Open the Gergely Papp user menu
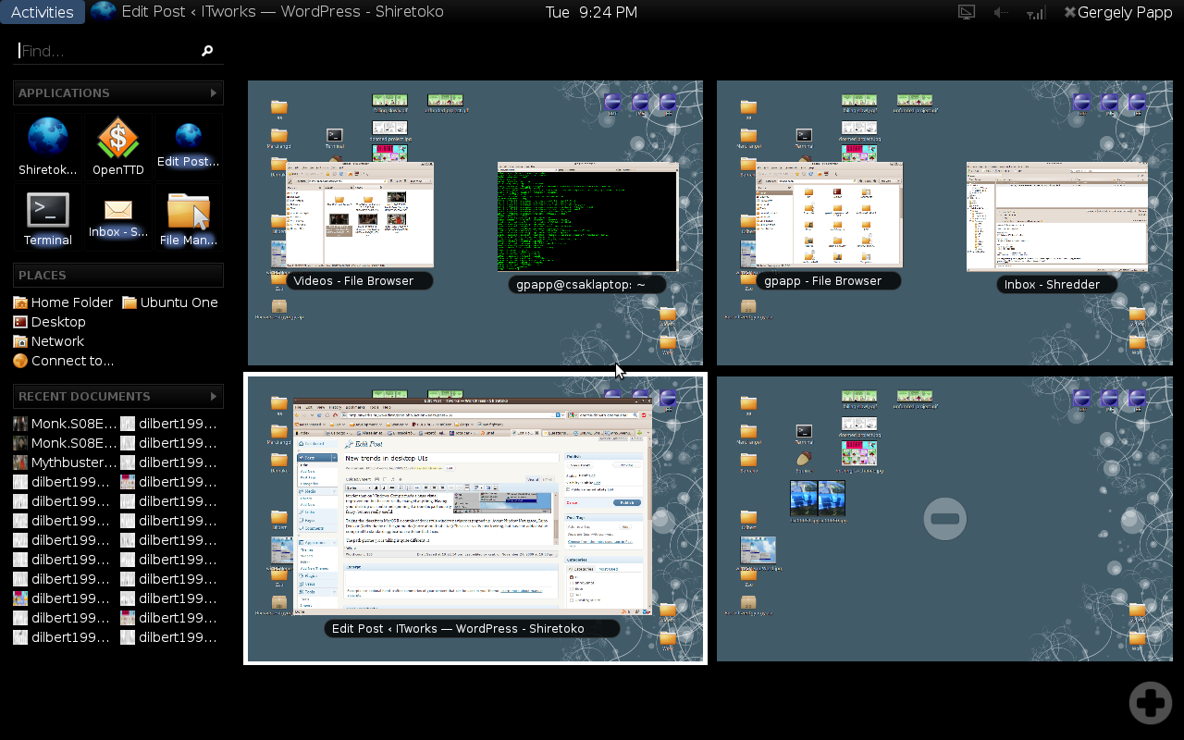The height and width of the screenshot is (740, 1184). pos(1117,11)
